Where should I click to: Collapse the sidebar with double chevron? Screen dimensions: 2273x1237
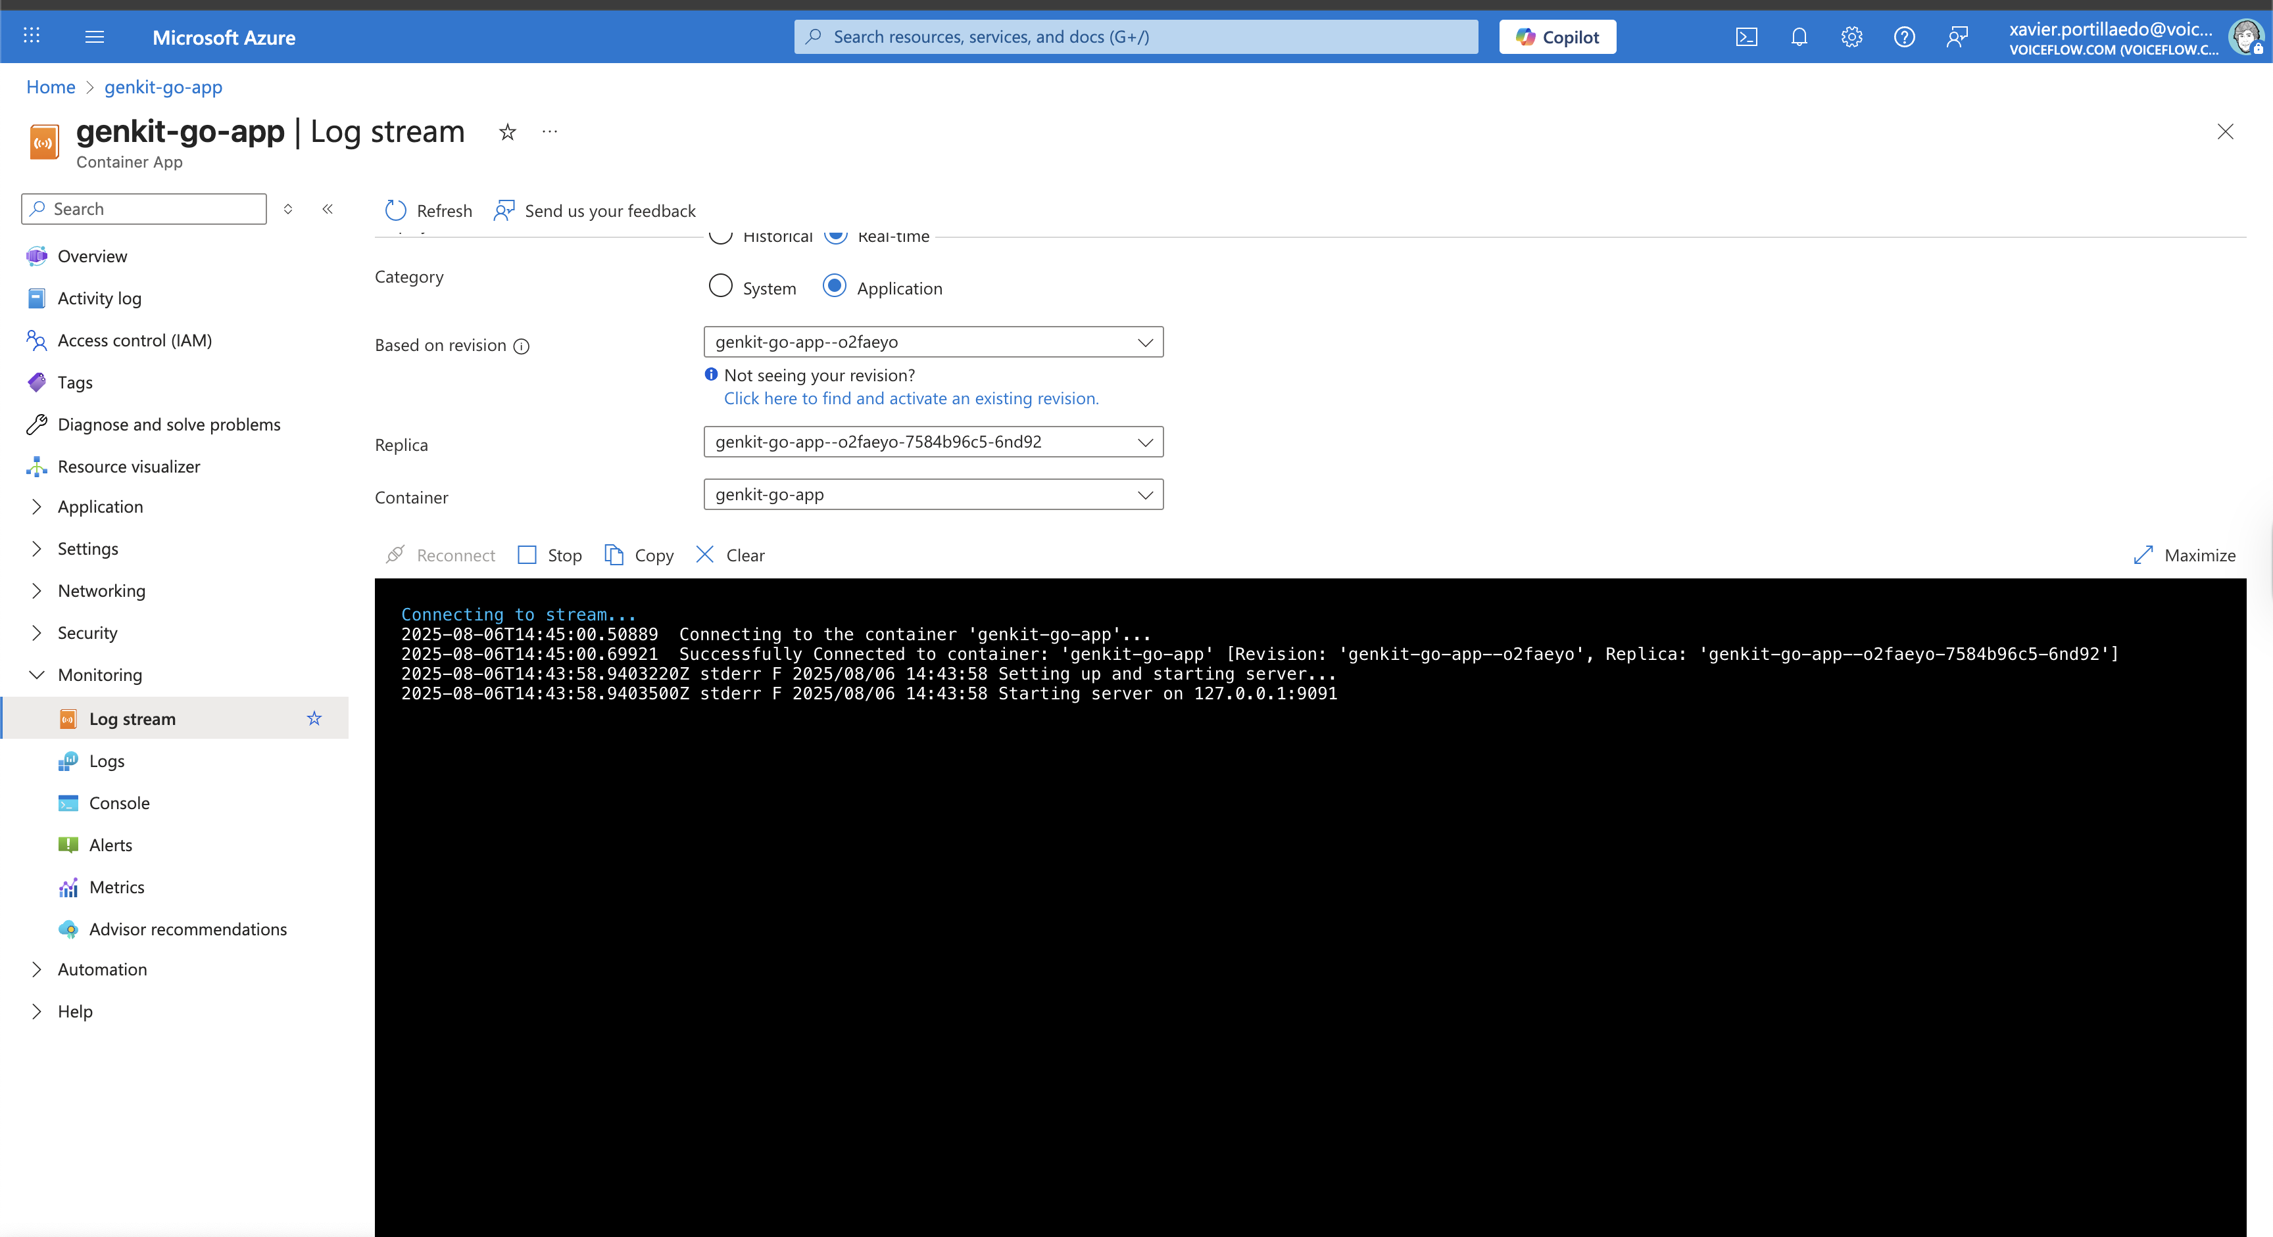328,209
